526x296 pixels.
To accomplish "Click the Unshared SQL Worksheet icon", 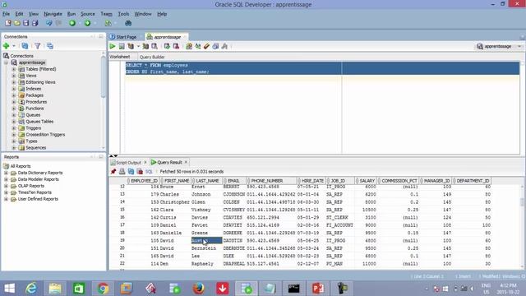I will [x=189, y=46].
